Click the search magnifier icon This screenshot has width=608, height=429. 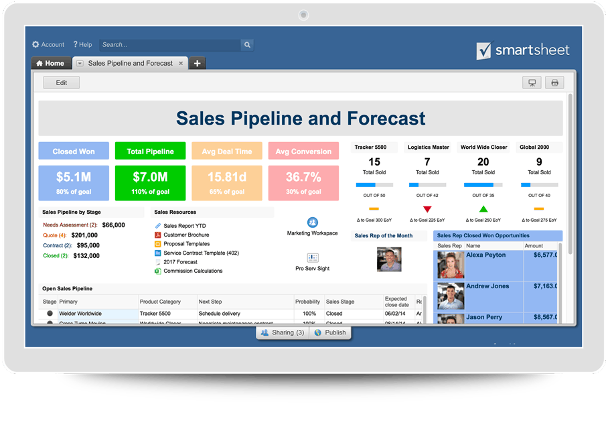tap(247, 44)
